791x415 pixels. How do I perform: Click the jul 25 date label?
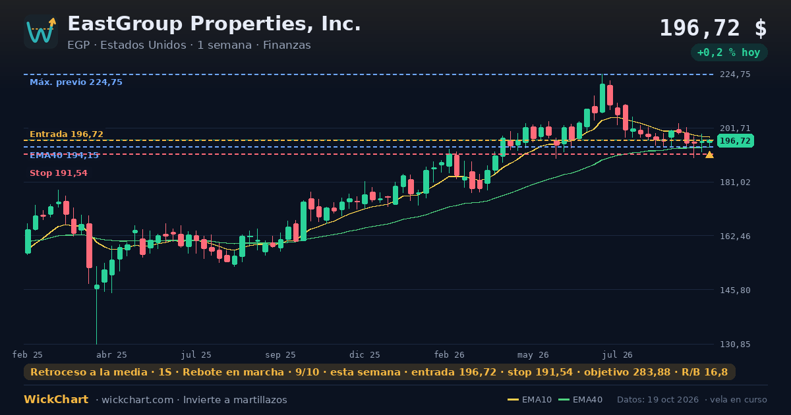tap(196, 354)
